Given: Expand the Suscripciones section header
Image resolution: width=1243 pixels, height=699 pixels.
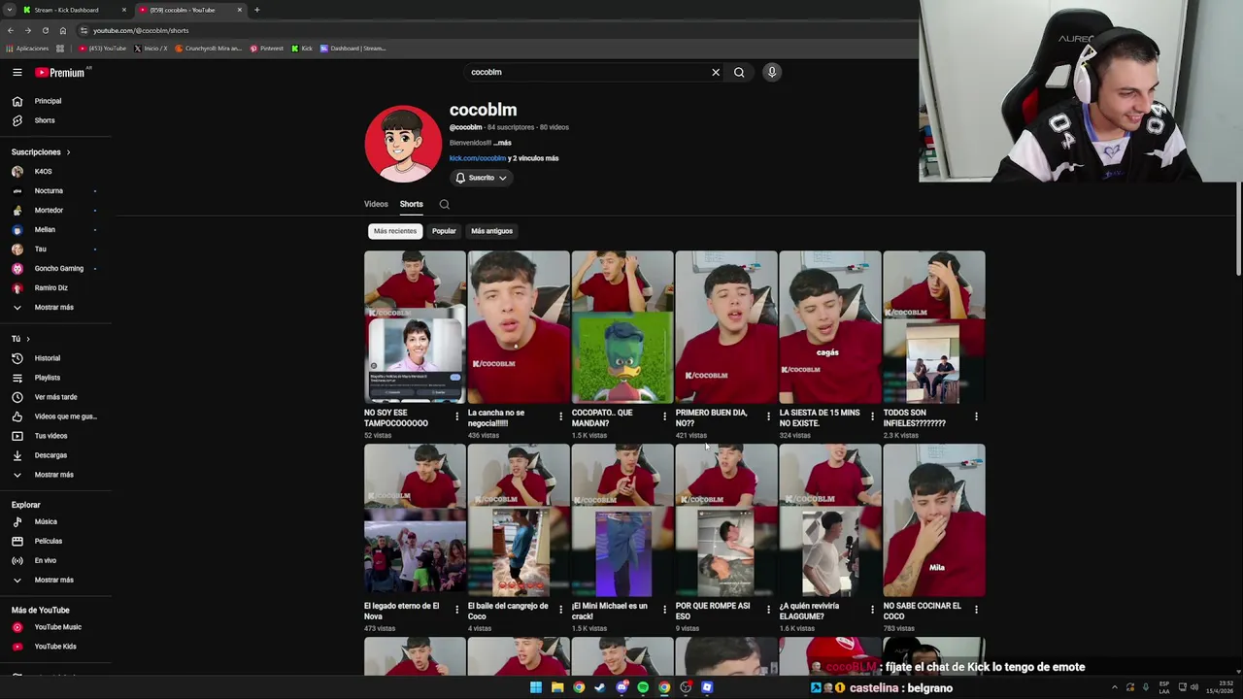Looking at the screenshot, I should click(41, 152).
